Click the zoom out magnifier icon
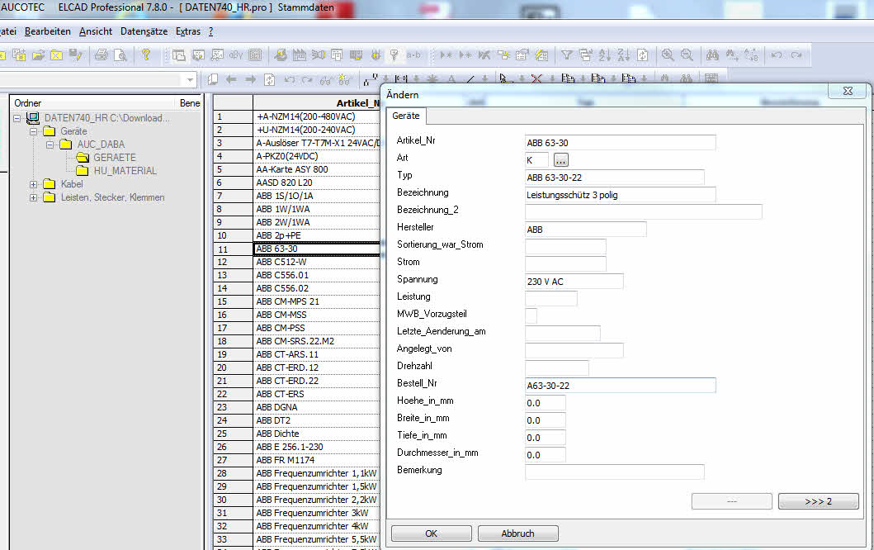 tap(687, 55)
